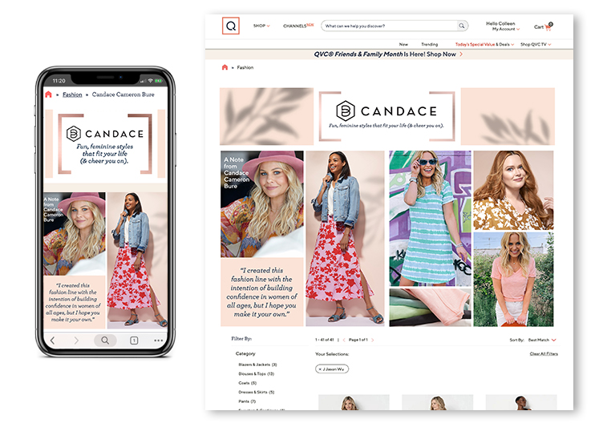
Task: Expand the SHOP dropdown menu
Action: (x=261, y=26)
